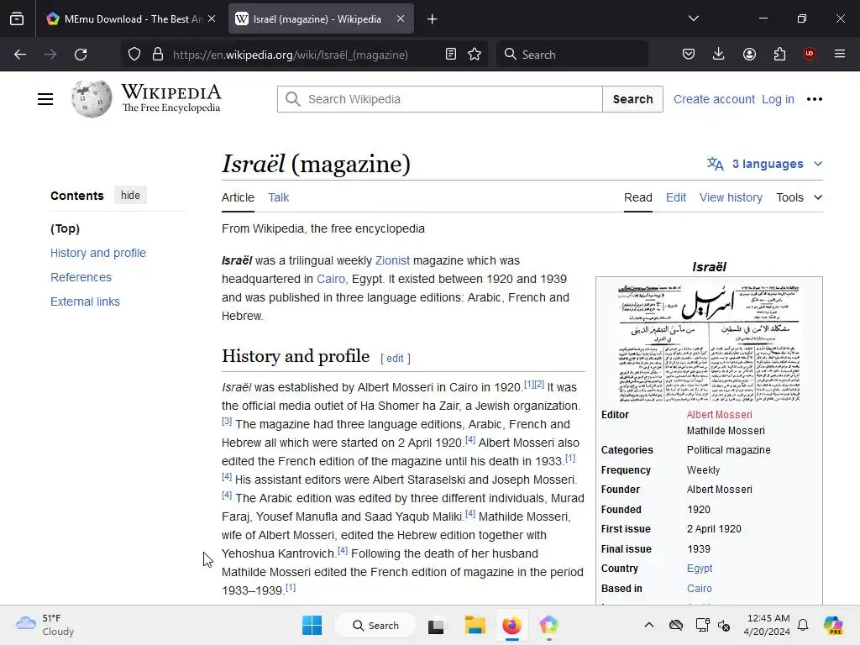Open red Albert Mosseri link in infobox
The image size is (860, 645).
pyautogui.click(x=719, y=415)
